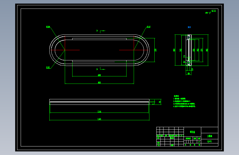Select the 1161 overall length dimension text
Image resolution: width=239 pixels, height=155 pixels.
pos(99,119)
